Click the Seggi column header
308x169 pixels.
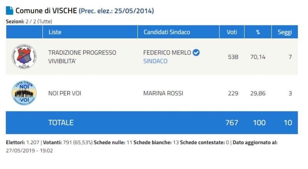pyautogui.click(x=285, y=32)
